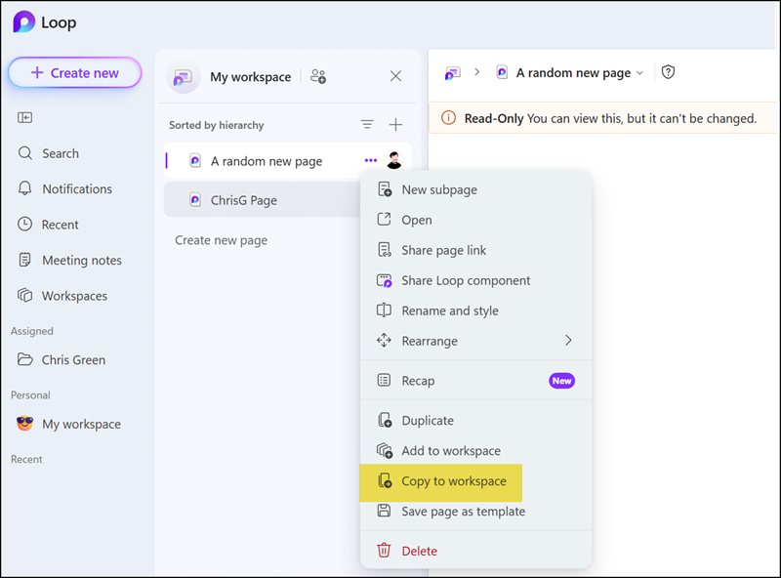Click the Read-Only info icon

coord(448,118)
